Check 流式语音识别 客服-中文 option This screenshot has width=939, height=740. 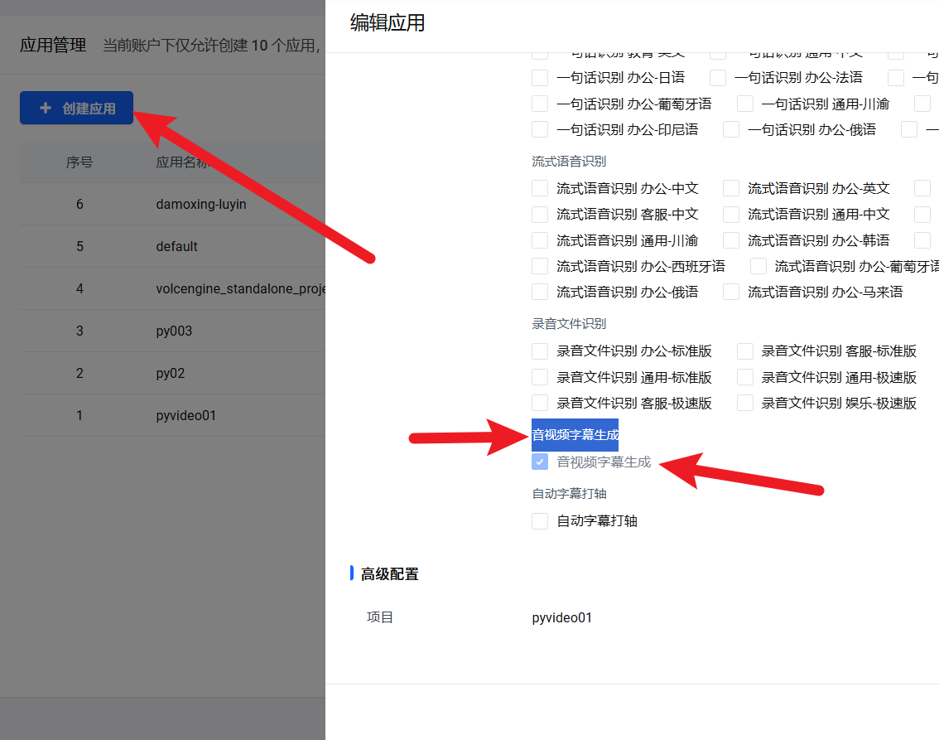540,214
